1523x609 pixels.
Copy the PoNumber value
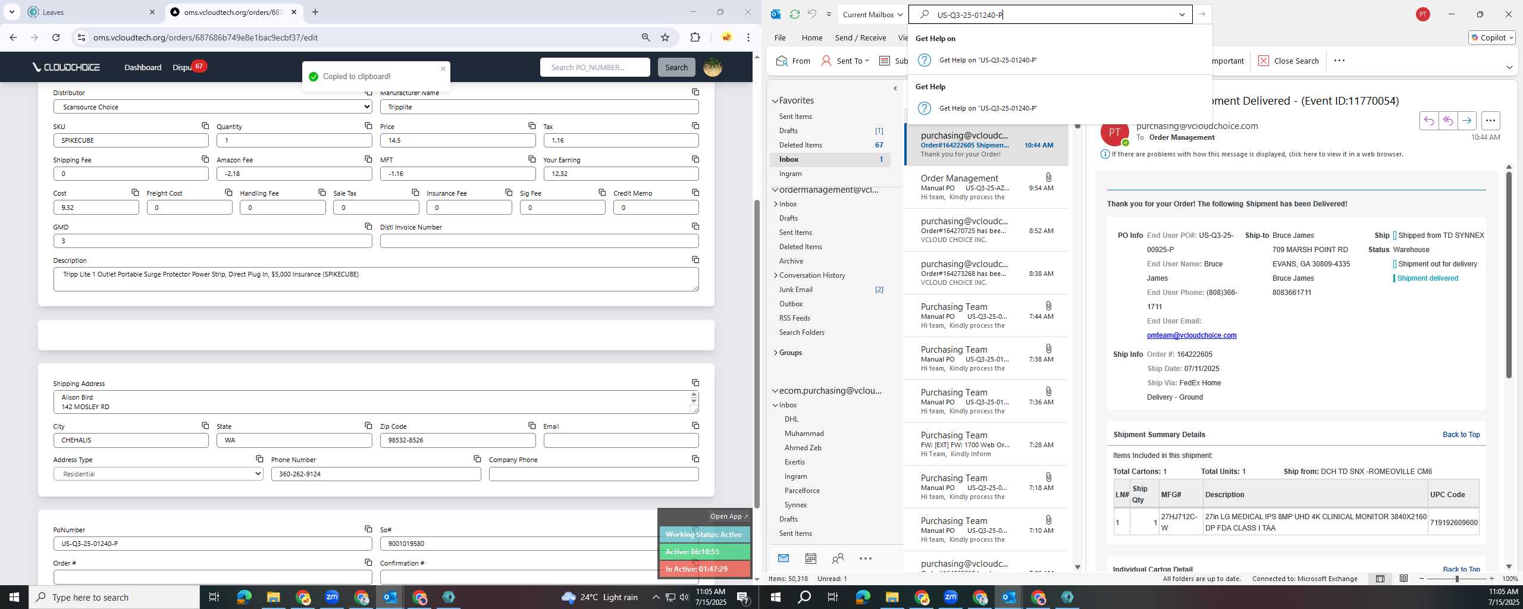click(x=368, y=529)
